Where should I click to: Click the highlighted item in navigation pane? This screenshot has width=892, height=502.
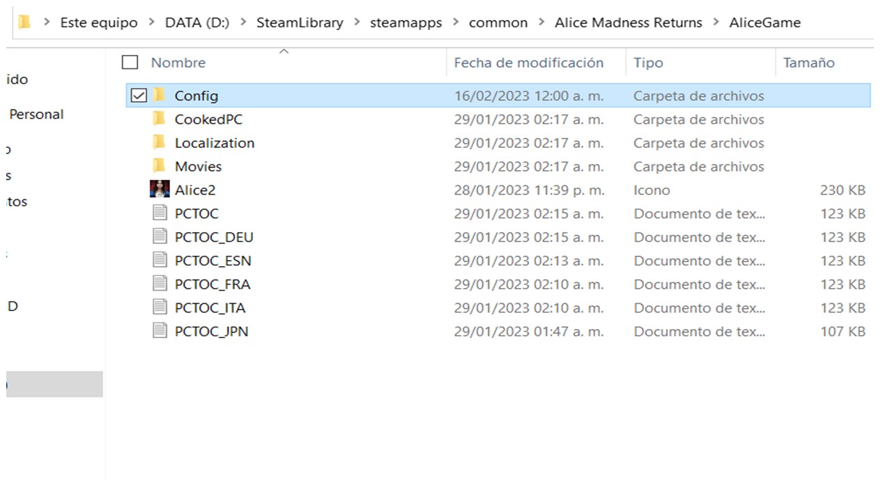pyautogui.click(x=54, y=384)
